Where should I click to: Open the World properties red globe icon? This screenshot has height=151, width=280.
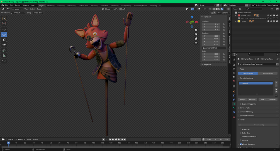coord(234,81)
